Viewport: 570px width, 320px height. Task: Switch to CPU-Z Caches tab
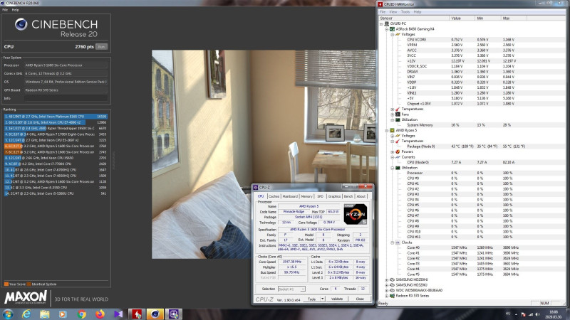pyautogui.click(x=274, y=196)
